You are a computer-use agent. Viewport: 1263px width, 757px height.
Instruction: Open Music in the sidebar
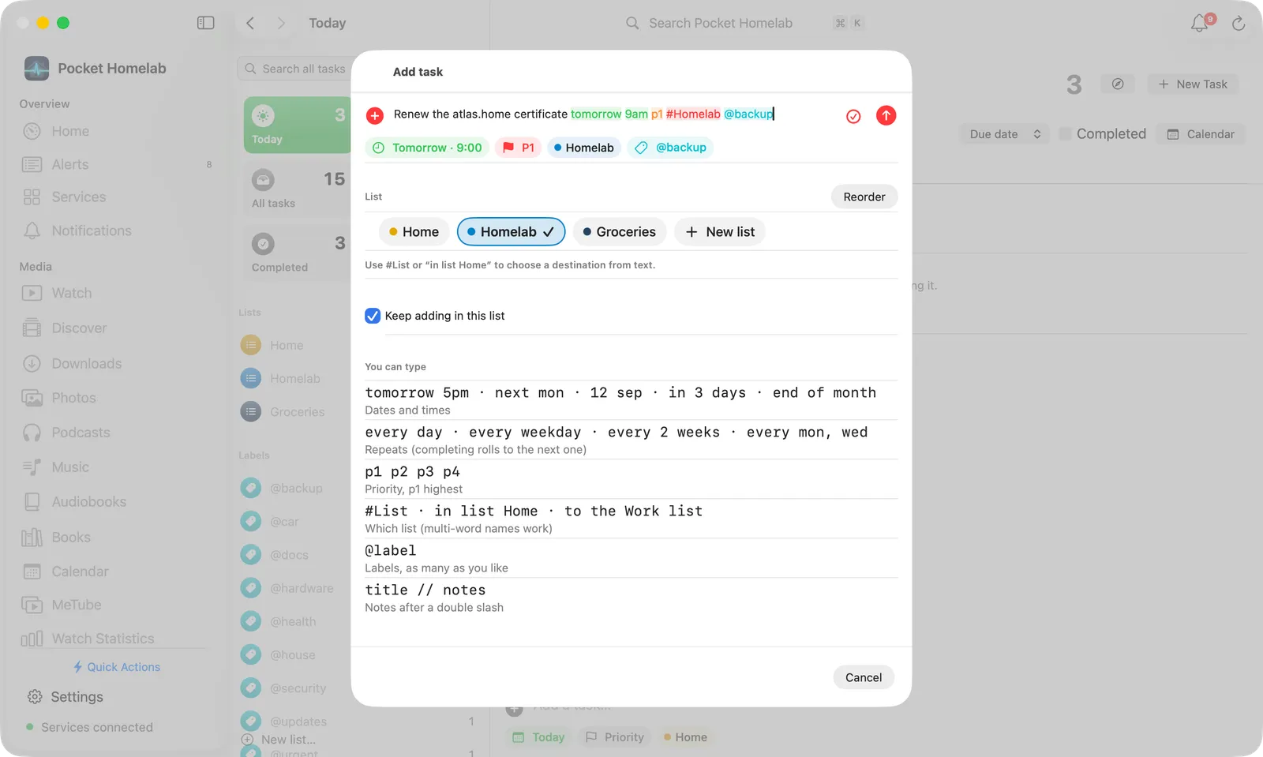click(x=70, y=467)
